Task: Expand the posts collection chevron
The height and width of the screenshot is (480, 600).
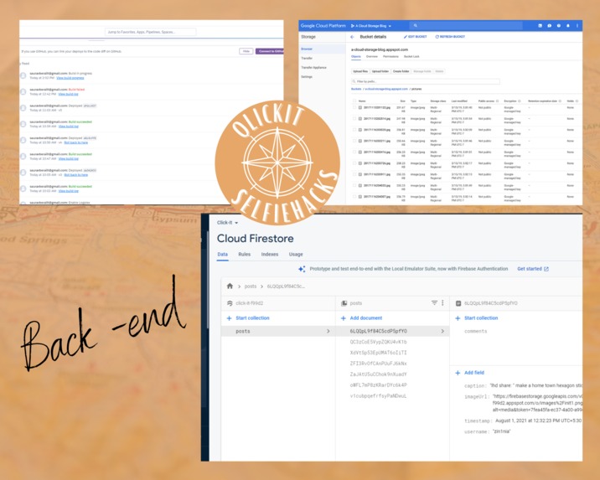Action: click(x=328, y=331)
